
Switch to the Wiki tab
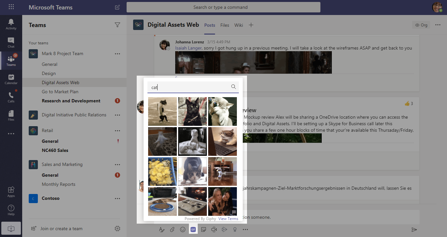(x=239, y=25)
